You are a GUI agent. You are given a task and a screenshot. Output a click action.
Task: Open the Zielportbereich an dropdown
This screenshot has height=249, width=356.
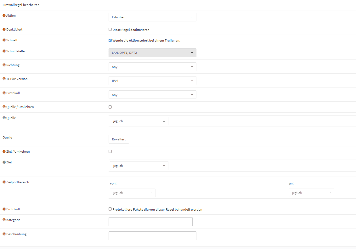312,193
